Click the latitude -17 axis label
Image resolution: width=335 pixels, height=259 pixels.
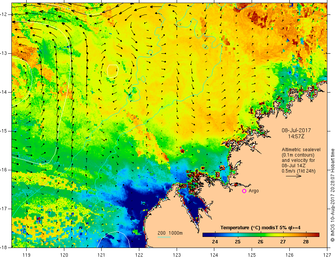[4, 209]
